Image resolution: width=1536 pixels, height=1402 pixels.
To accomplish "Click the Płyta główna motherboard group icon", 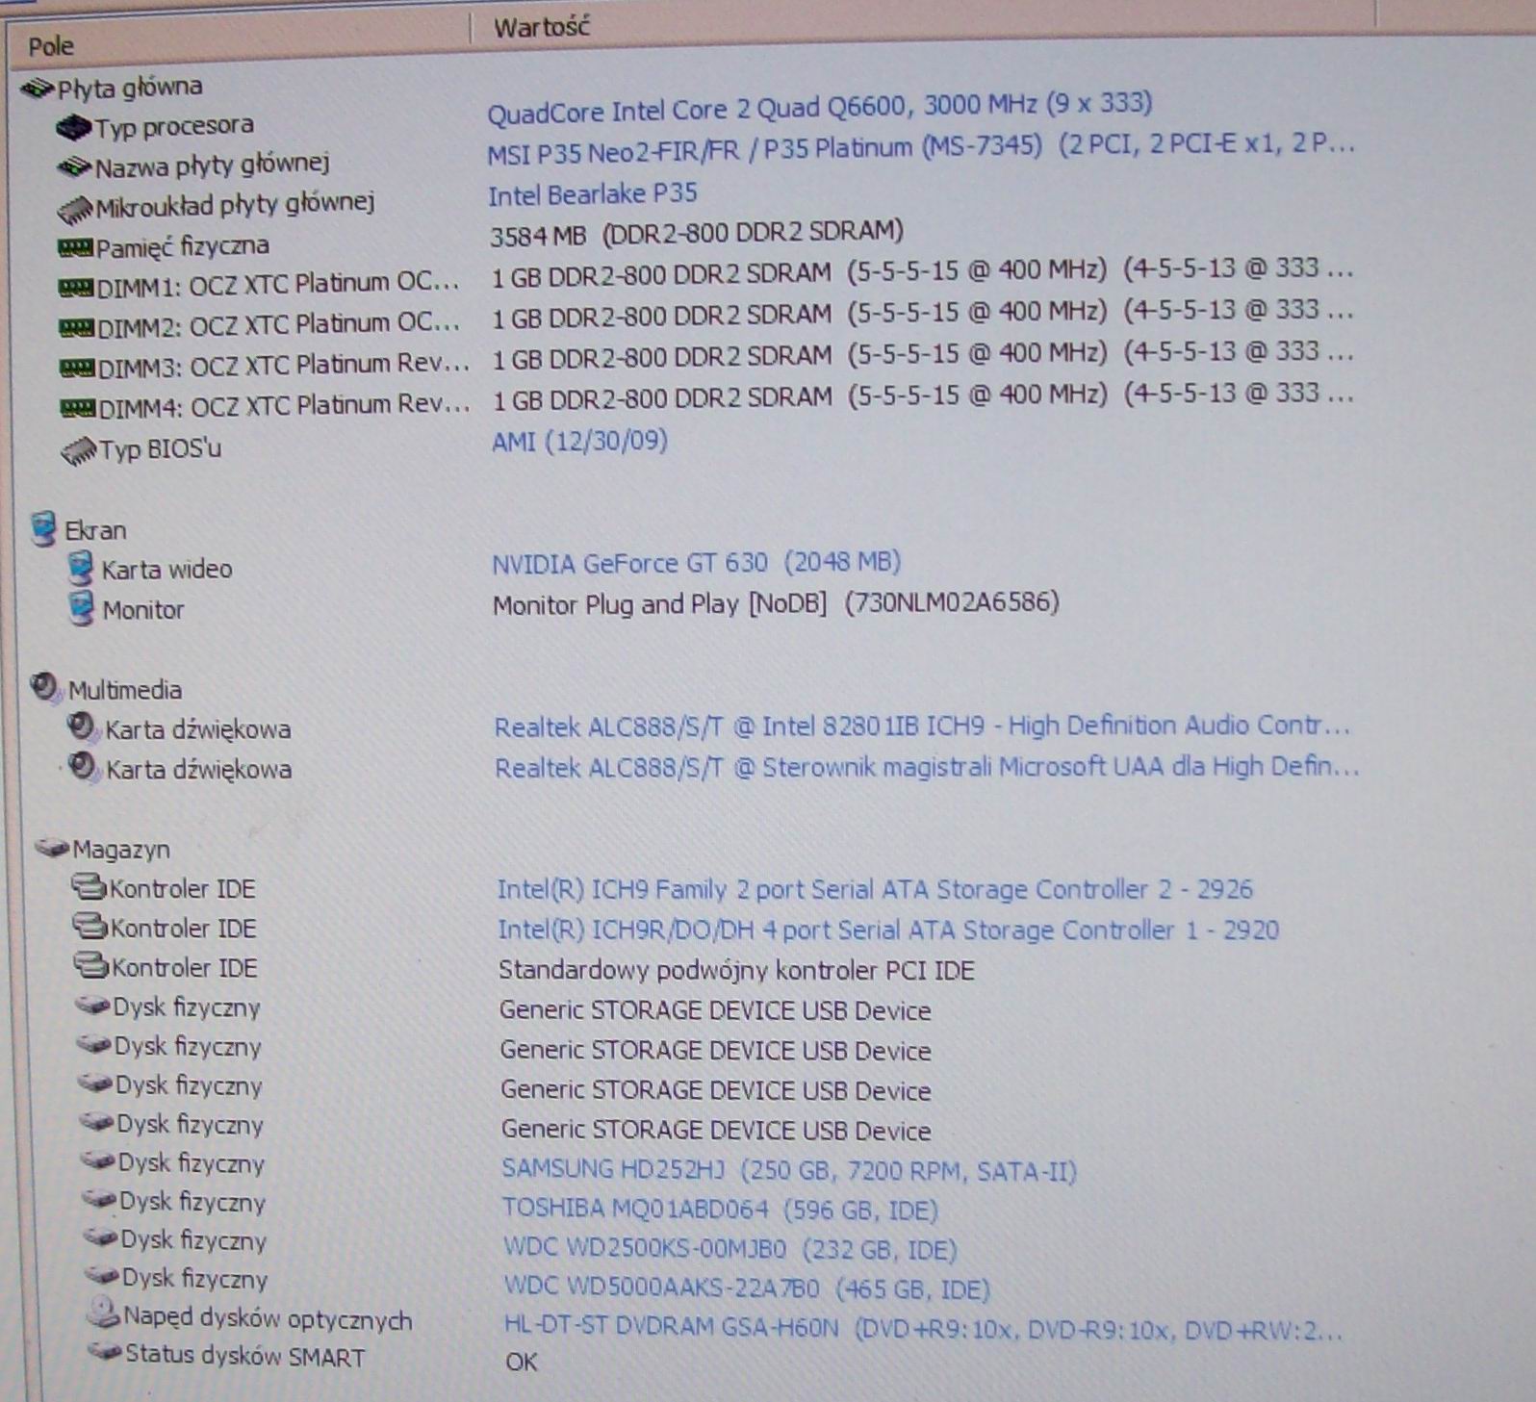I will pos(37,89).
